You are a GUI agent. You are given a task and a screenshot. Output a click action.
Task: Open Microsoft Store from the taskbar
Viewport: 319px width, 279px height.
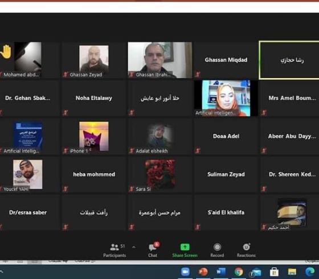(x=274, y=272)
